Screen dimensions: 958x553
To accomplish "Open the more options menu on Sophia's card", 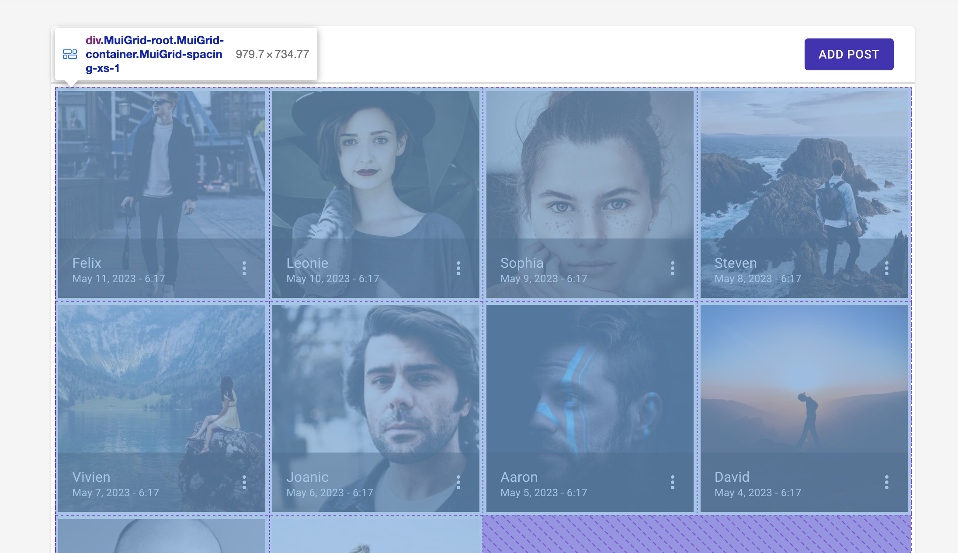I will pos(673,268).
